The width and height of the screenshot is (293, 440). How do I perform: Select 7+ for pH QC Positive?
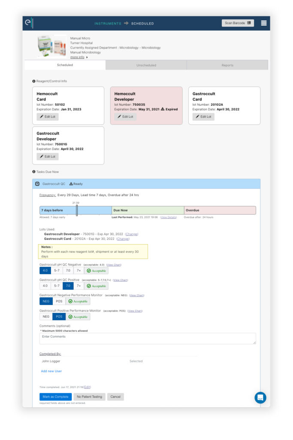point(79,286)
